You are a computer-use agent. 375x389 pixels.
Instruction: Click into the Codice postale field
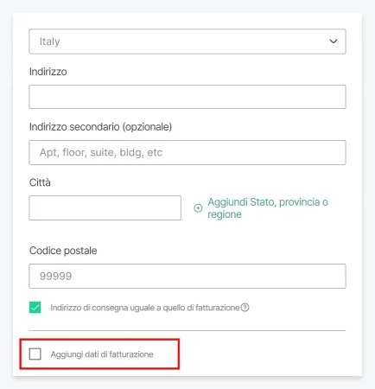coord(187,276)
